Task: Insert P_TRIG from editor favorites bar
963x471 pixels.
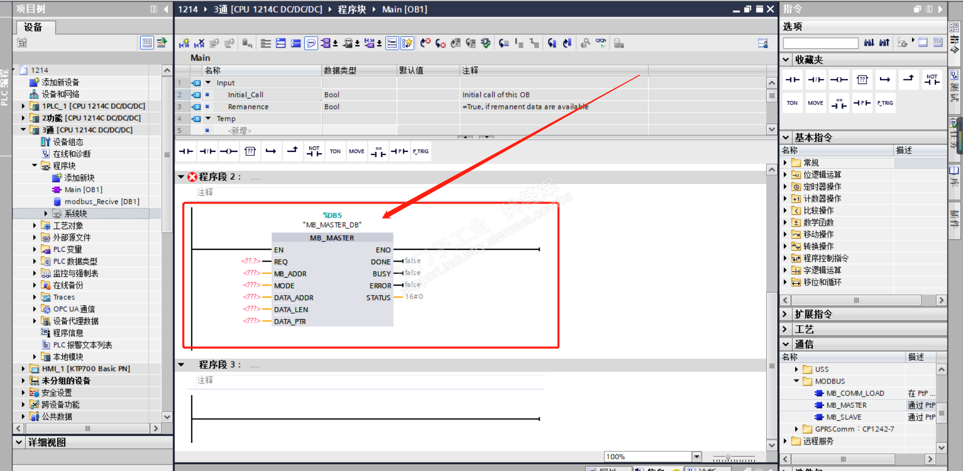Action: tap(421, 151)
